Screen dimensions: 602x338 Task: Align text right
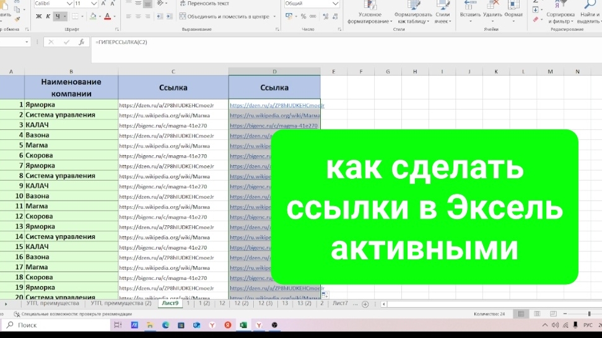[x=147, y=17]
